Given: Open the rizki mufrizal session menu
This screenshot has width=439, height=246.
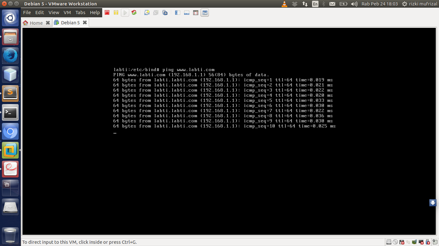Looking at the screenshot, I should coord(420,4).
